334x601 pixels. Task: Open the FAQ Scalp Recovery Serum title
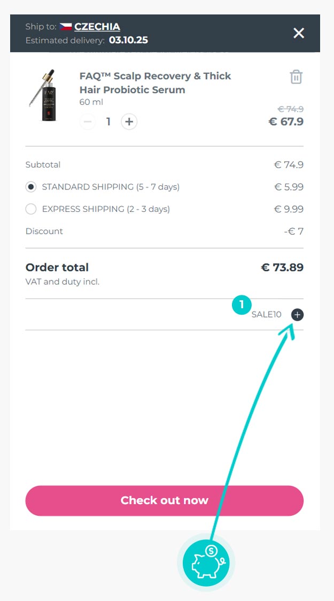(x=155, y=83)
